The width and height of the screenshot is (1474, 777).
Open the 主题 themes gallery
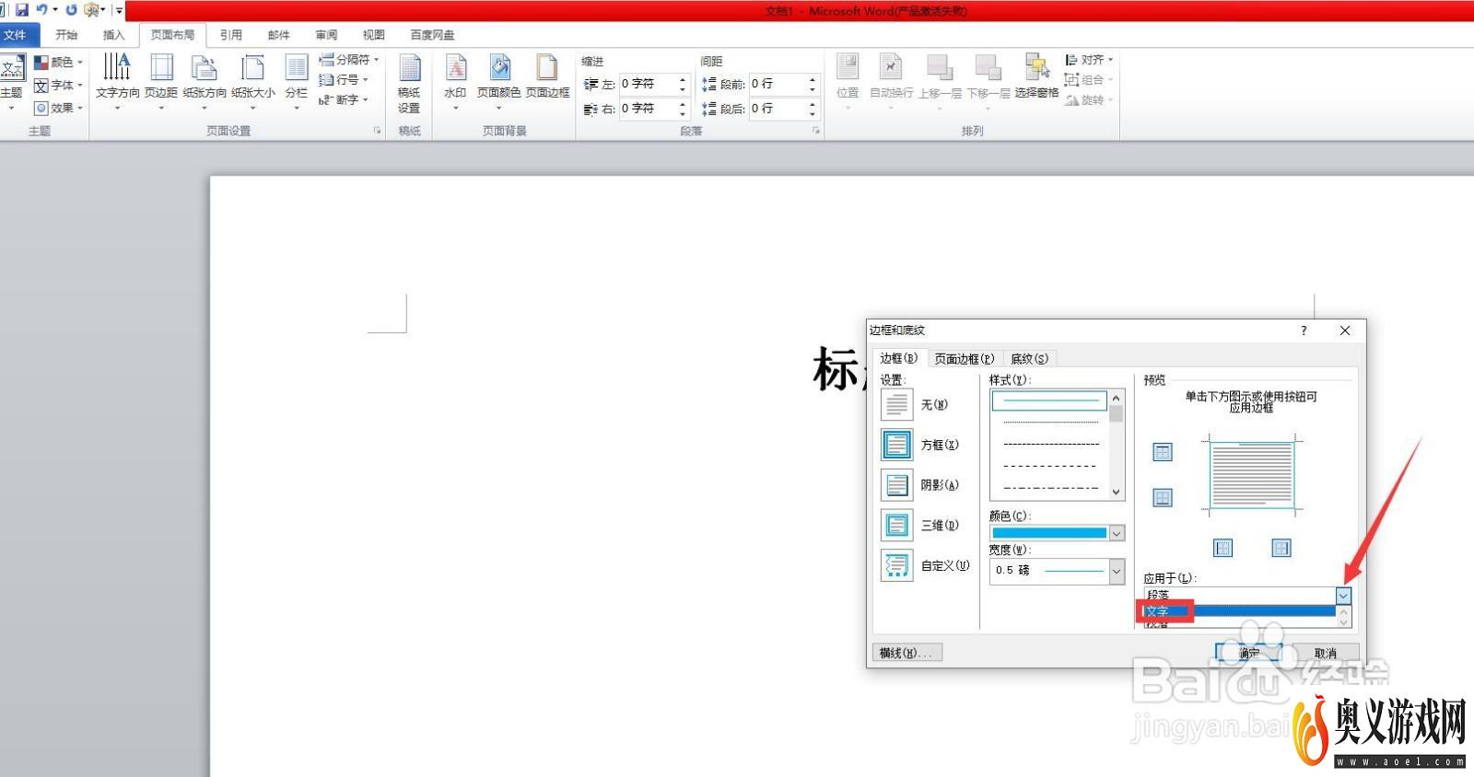click(x=12, y=81)
